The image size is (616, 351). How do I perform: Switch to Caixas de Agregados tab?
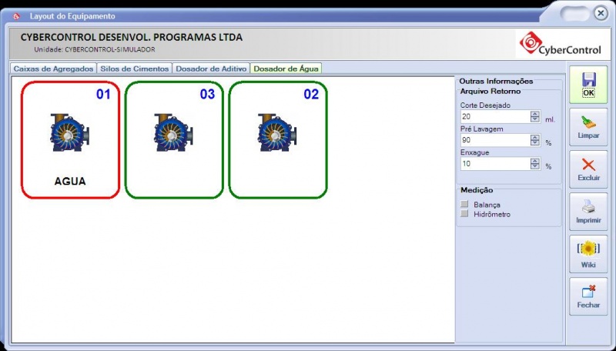(53, 69)
